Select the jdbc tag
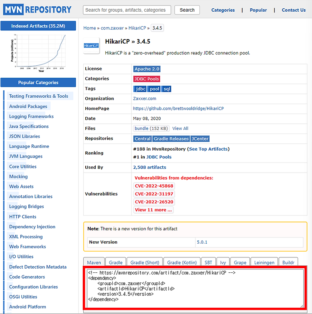Screen dimensions: 312x314 pyautogui.click(x=140, y=89)
